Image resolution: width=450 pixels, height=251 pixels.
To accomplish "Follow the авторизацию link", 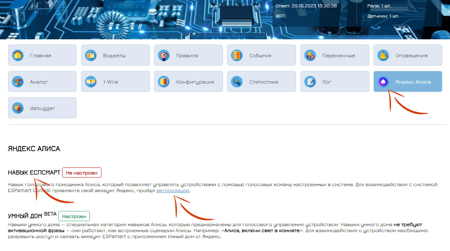I will 173,191.
